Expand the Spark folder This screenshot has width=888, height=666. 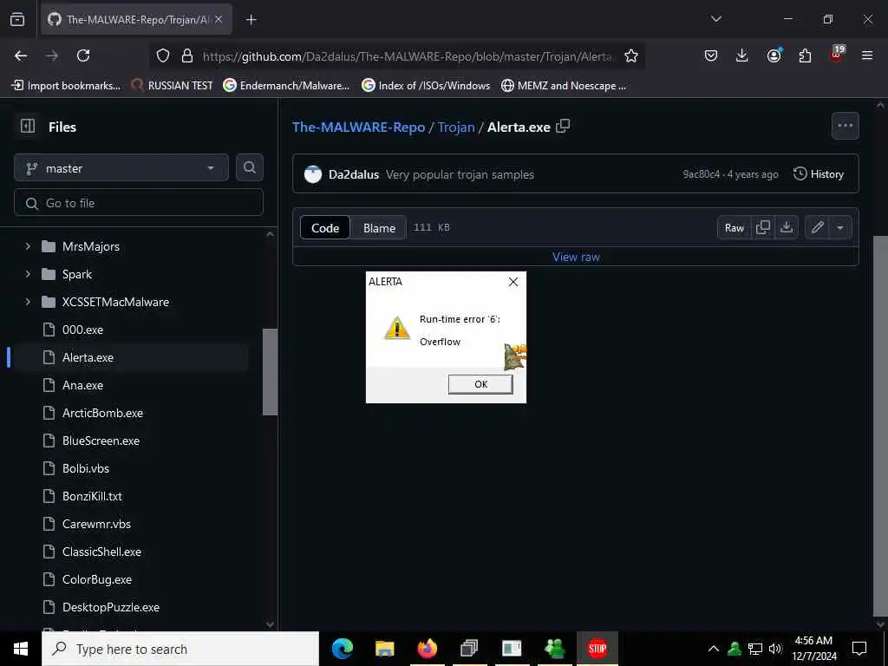(27, 274)
